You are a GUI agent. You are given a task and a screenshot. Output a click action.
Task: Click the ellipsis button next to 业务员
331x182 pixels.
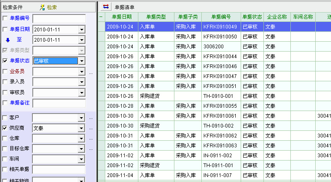pos(91,72)
